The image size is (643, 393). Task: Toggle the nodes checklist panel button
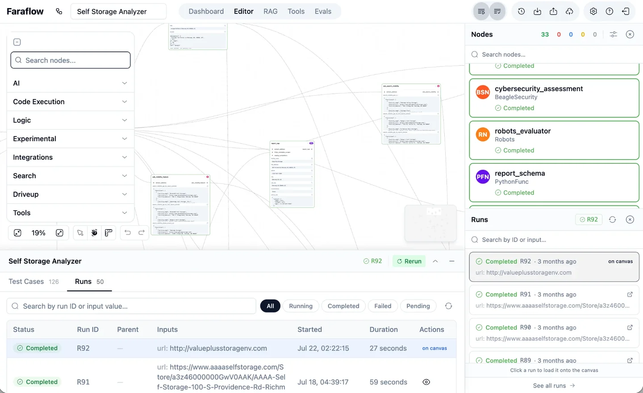(x=497, y=12)
